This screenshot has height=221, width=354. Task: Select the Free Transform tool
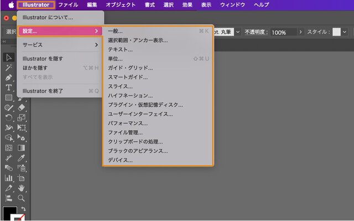(x=22, y=128)
